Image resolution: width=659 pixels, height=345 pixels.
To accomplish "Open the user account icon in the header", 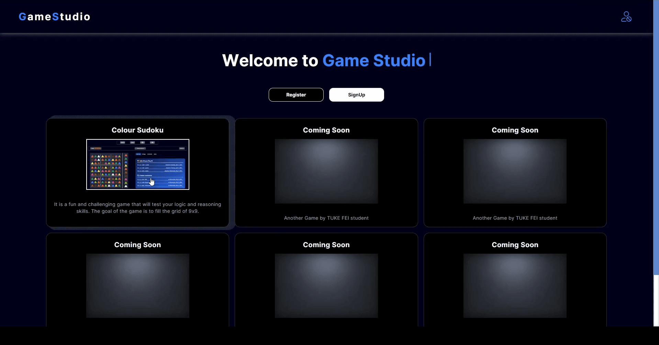I will coord(626,16).
